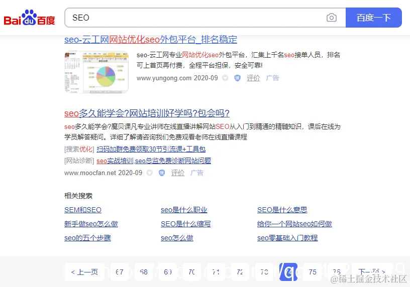Open related search 新手做seo怎么做
Viewport: 410px width, 287px height.
pyautogui.click(x=91, y=224)
